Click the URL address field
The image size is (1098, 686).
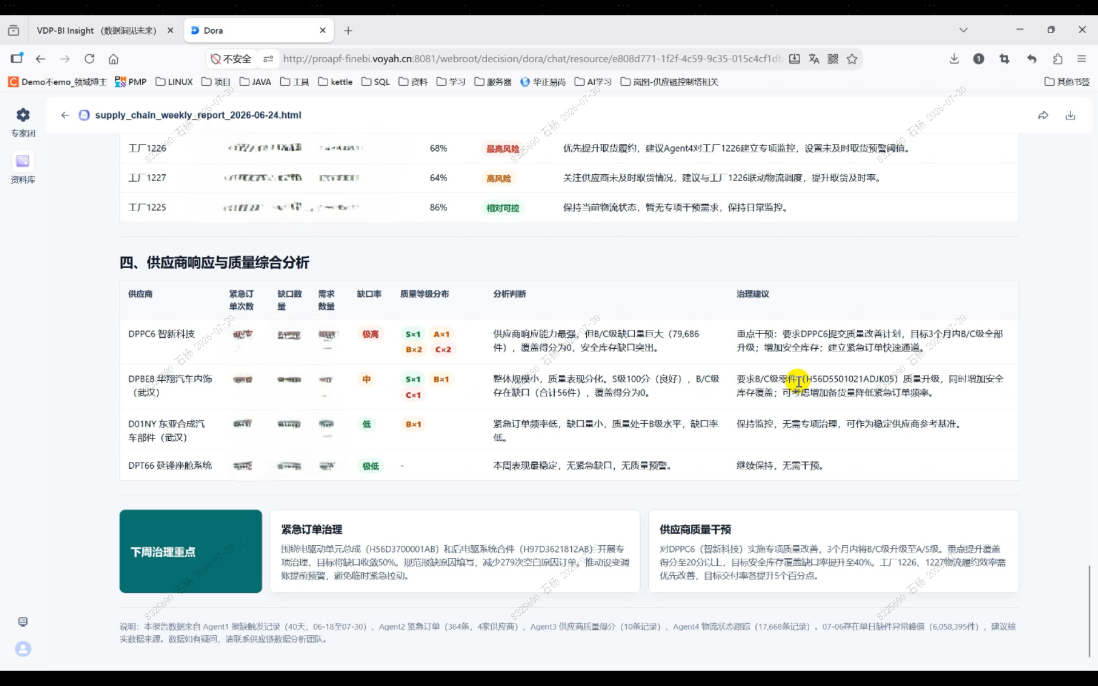pos(532,59)
